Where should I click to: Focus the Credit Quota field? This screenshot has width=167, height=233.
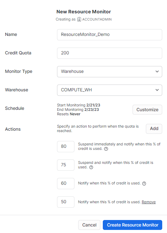[x=109, y=53]
